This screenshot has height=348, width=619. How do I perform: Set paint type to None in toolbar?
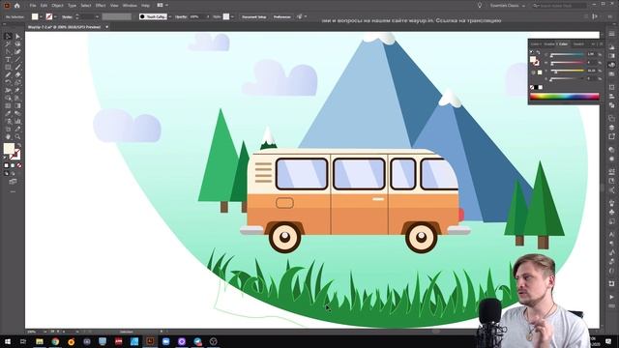pos(19,165)
